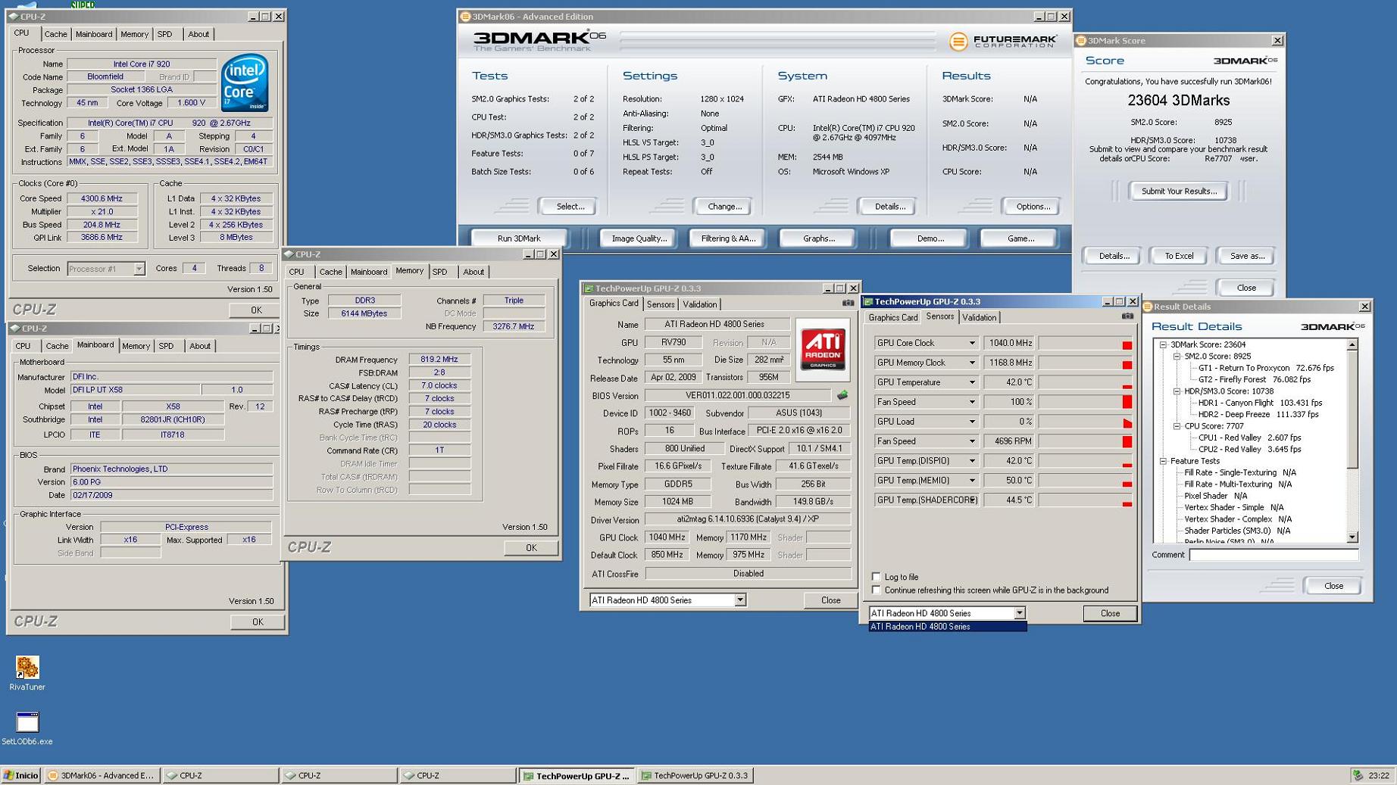Click Submit Your Results button
This screenshot has height=785, width=1397.
click(1179, 191)
